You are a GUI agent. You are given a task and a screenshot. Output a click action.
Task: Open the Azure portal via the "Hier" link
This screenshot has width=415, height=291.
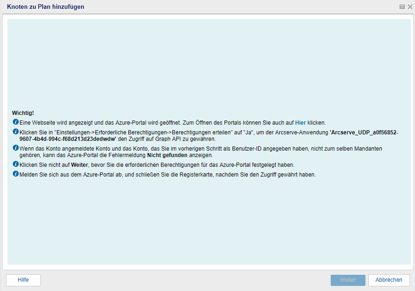[x=301, y=123]
